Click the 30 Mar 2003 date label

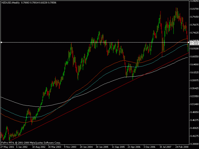pyautogui.click(x=54, y=147)
